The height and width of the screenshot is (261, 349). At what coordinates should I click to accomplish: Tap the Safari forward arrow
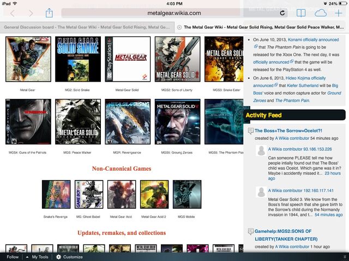point(31,13)
